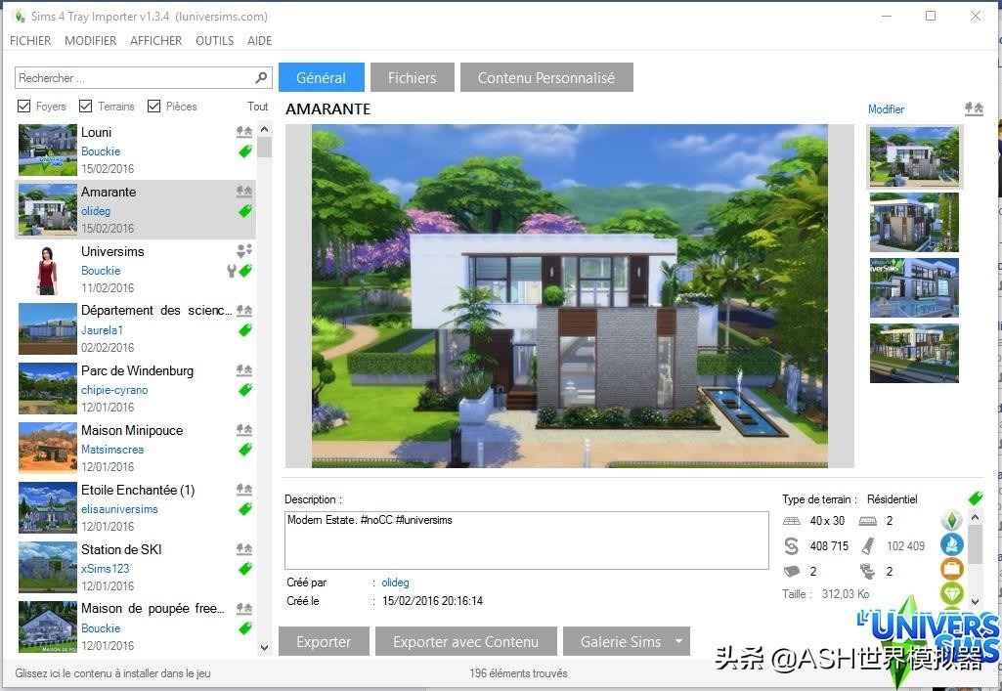
Task: Click pack icons scroll down arrow
Action: 976,601
